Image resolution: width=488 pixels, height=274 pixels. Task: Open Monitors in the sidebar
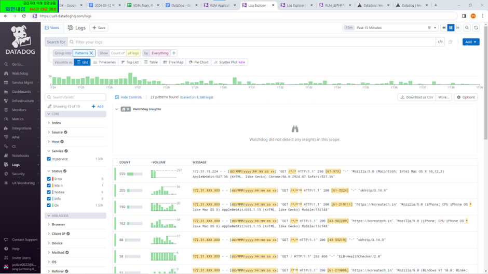pyautogui.click(x=19, y=110)
